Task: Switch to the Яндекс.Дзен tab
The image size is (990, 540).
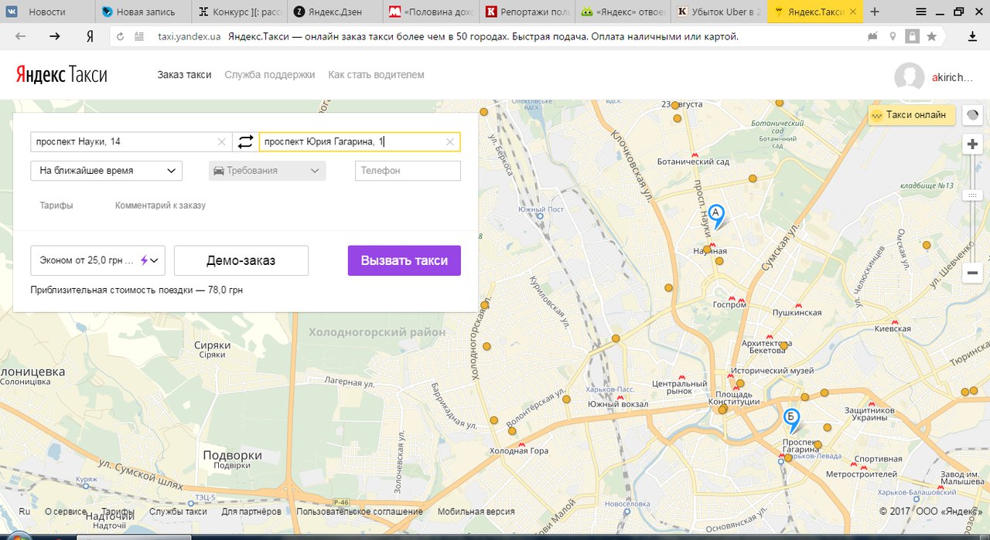Action: tap(336, 12)
